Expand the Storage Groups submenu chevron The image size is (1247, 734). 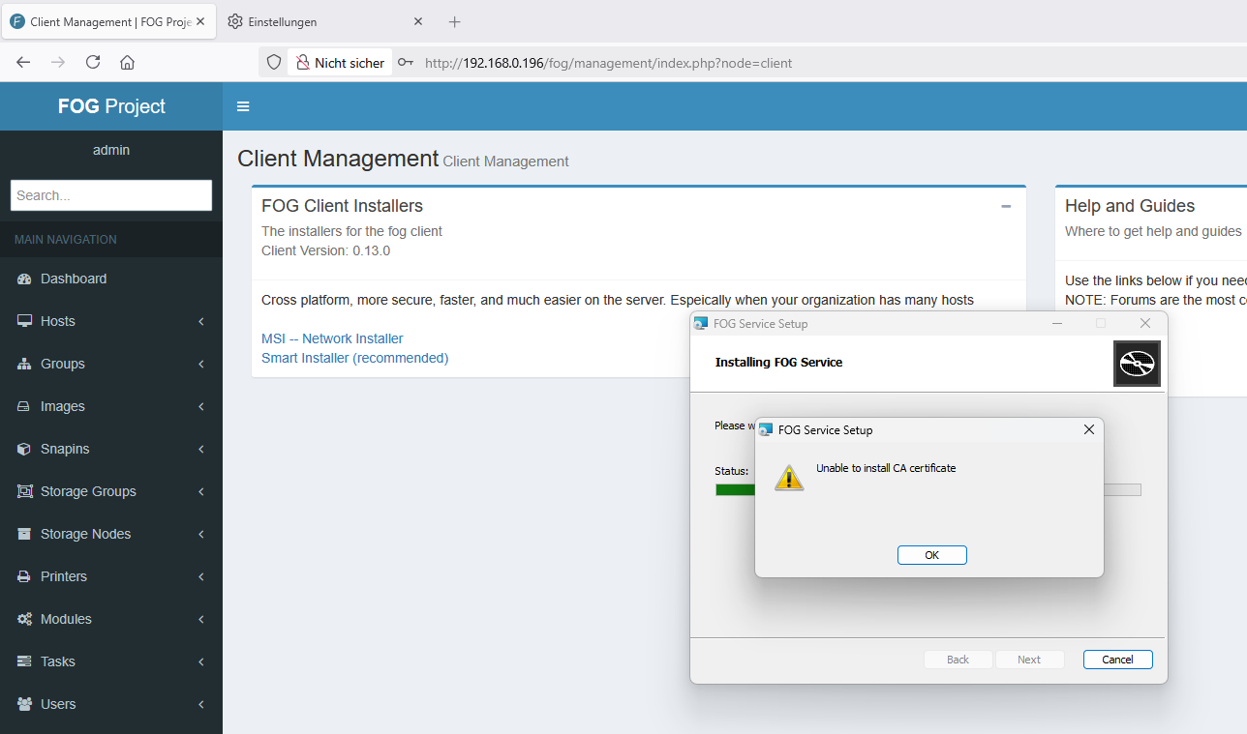201,491
